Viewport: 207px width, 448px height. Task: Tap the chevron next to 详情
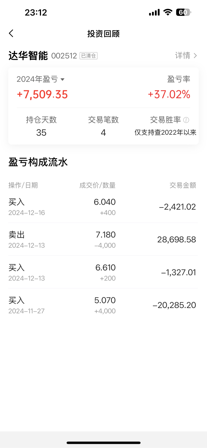click(195, 56)
